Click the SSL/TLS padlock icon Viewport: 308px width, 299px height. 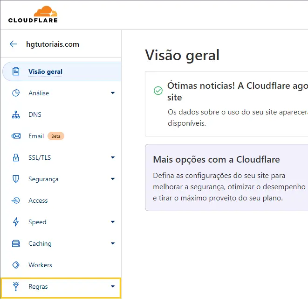pos(16,157)
